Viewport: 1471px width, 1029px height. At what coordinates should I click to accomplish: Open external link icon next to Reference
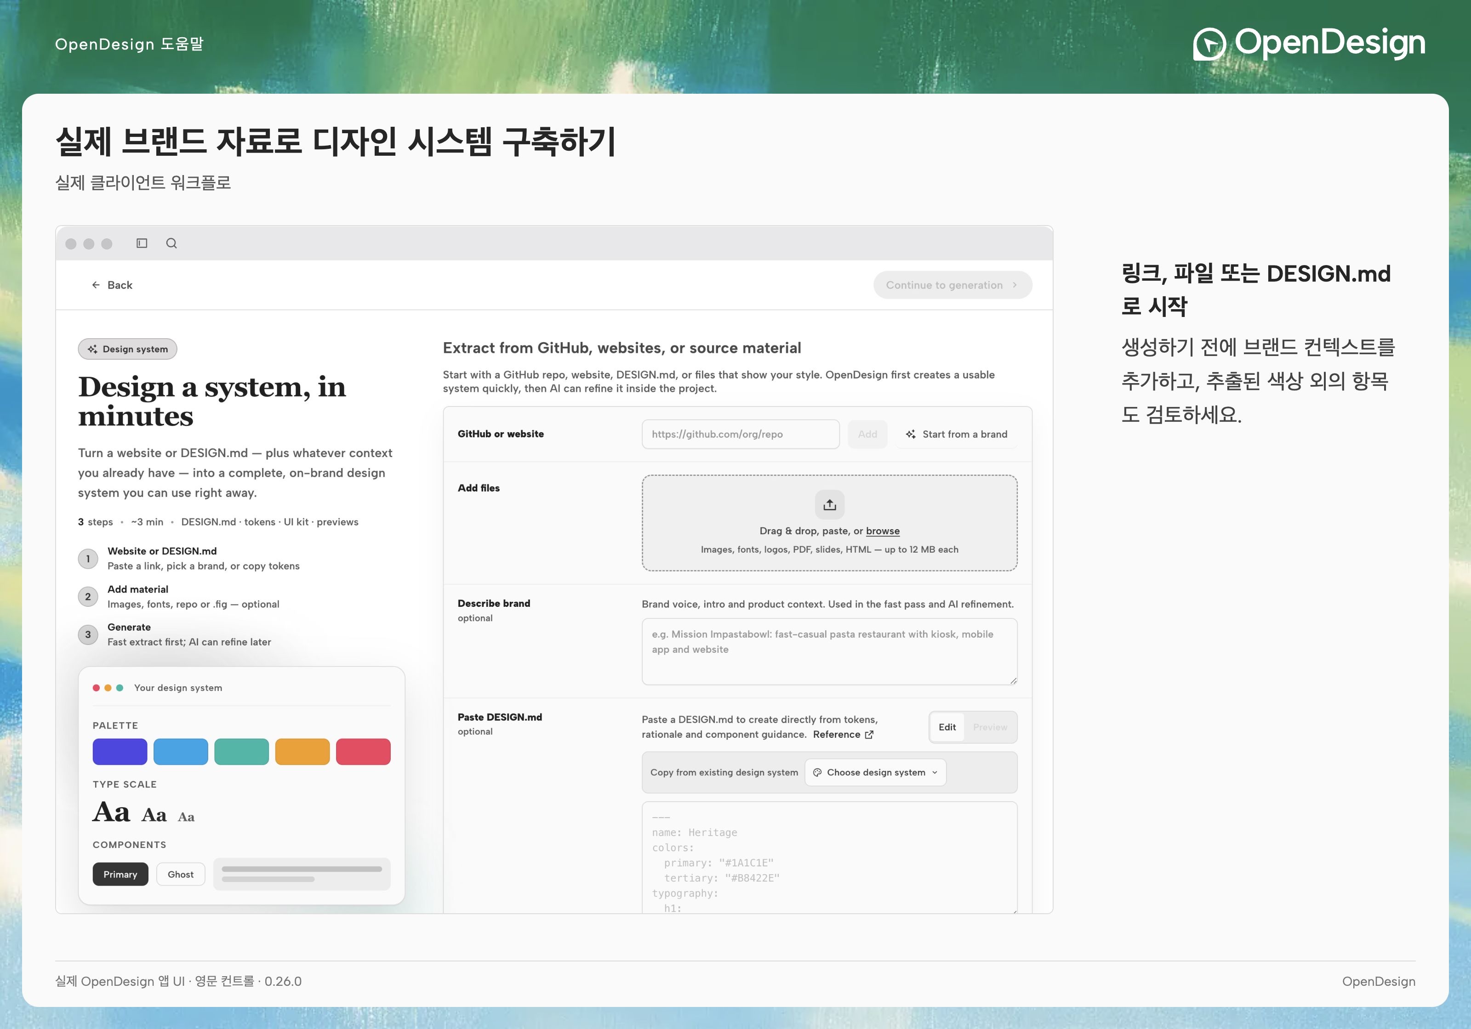pos(869,735)
